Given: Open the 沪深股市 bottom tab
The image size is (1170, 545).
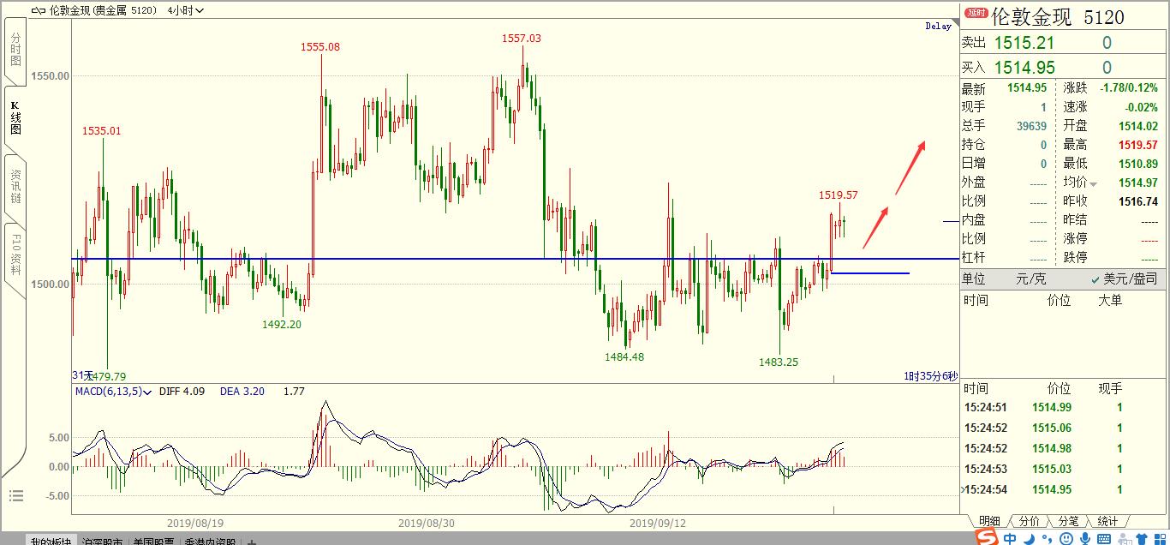Looking at the screenshot, I should 104,541.
